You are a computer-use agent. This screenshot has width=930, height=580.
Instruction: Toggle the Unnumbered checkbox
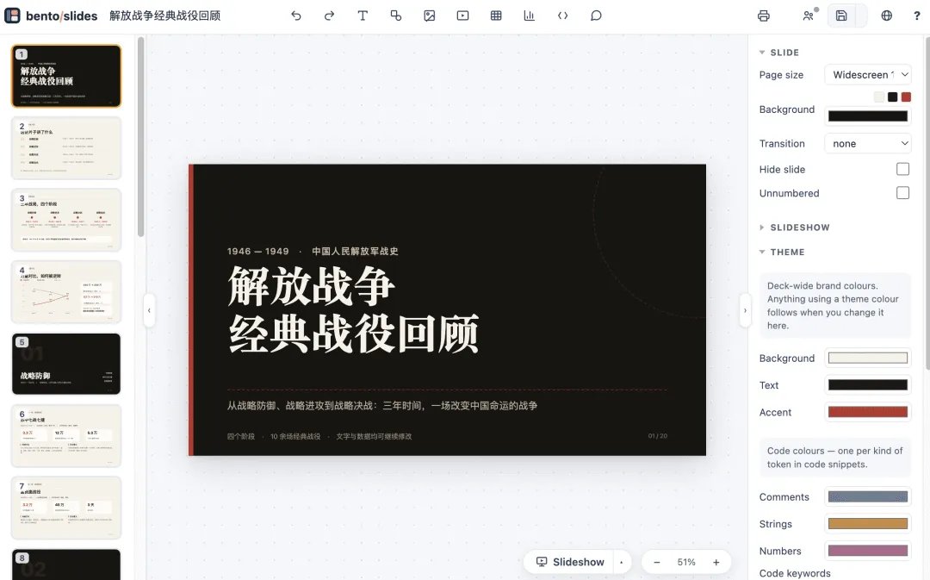pyautogui.click(x=902, y=193)
